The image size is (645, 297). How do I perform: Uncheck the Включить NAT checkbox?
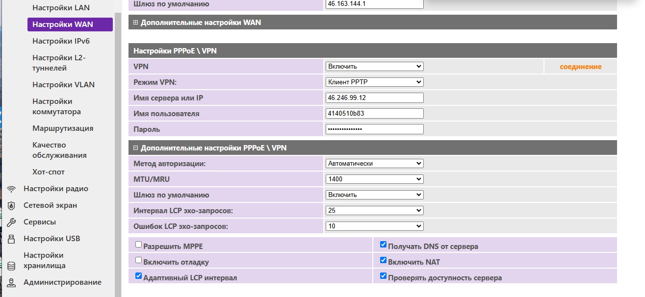click(x=384, y=260)
